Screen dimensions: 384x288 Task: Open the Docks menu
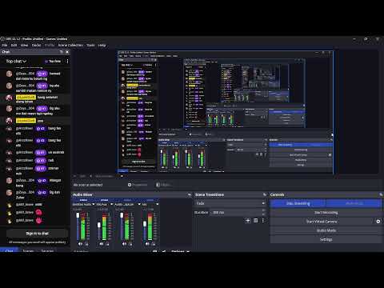36,45
